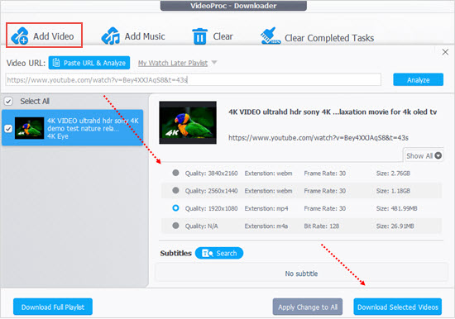Screen dimensions: 455x319
Task: Click the video URL text under the title
Action: 318,138
